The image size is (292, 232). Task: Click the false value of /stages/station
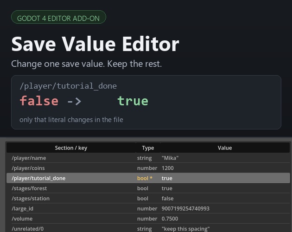pos(167,198)
